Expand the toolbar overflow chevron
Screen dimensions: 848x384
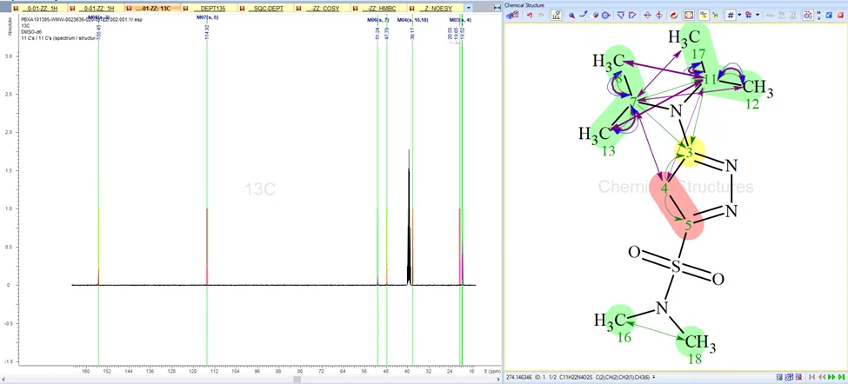pyautogui.click(x=818, y=15)
